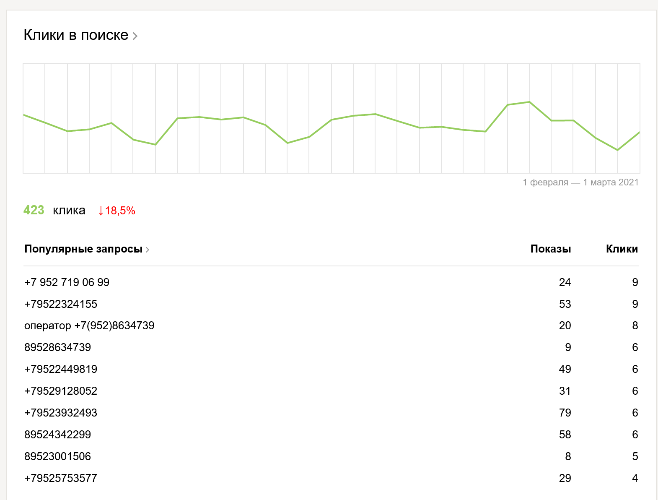Click the date range "1 февраля — 1 марта 2021"
This screenshot has width=658, height=500.
tap(580, 182)
